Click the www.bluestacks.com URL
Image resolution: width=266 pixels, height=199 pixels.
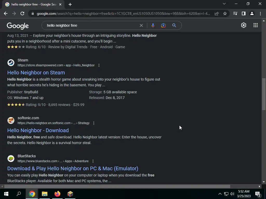[x=53, y=161]
